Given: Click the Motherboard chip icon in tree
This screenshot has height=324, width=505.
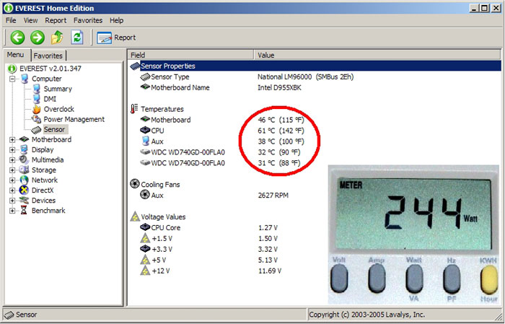Looking at the screenshot, I should pos(24,139).
